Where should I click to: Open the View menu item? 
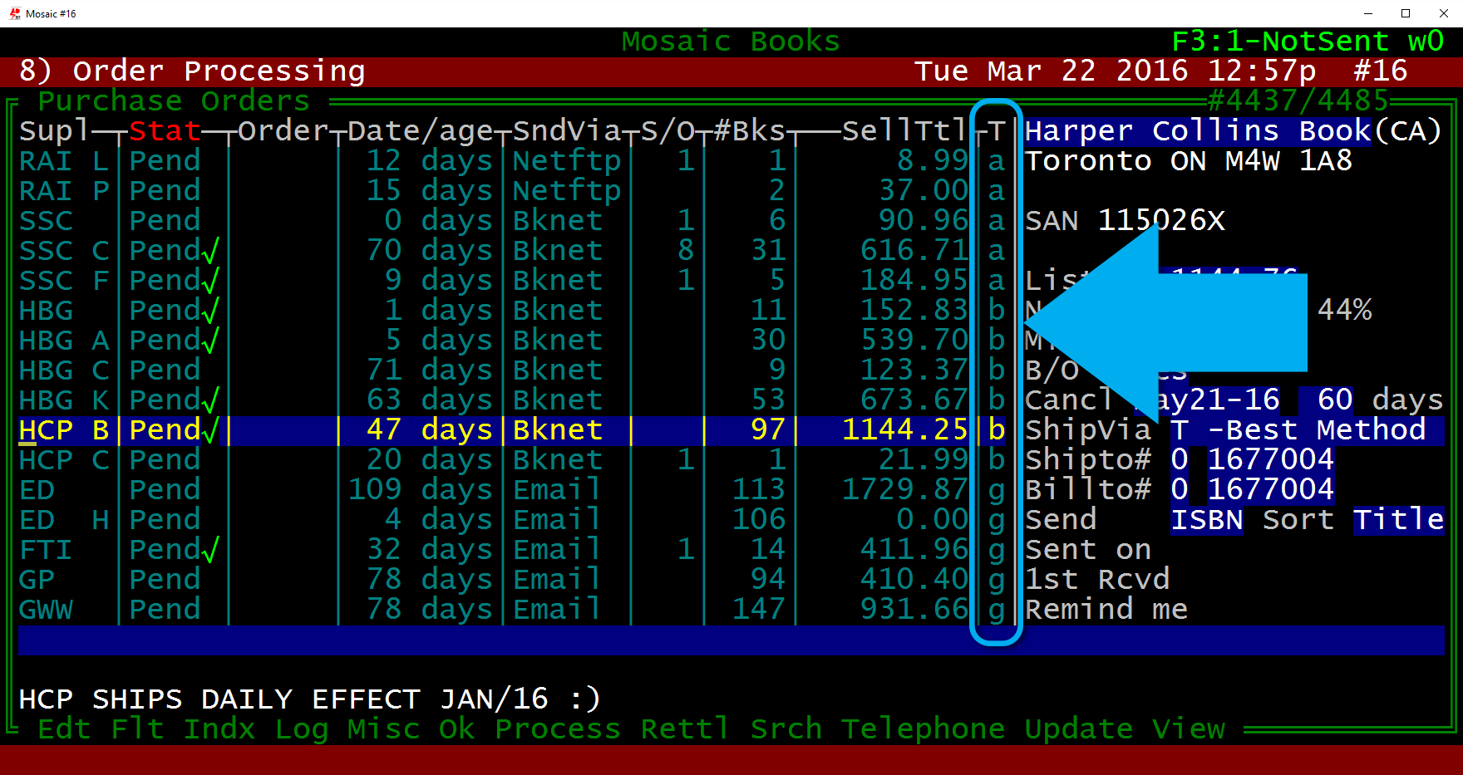click(x=1188, y=729)
